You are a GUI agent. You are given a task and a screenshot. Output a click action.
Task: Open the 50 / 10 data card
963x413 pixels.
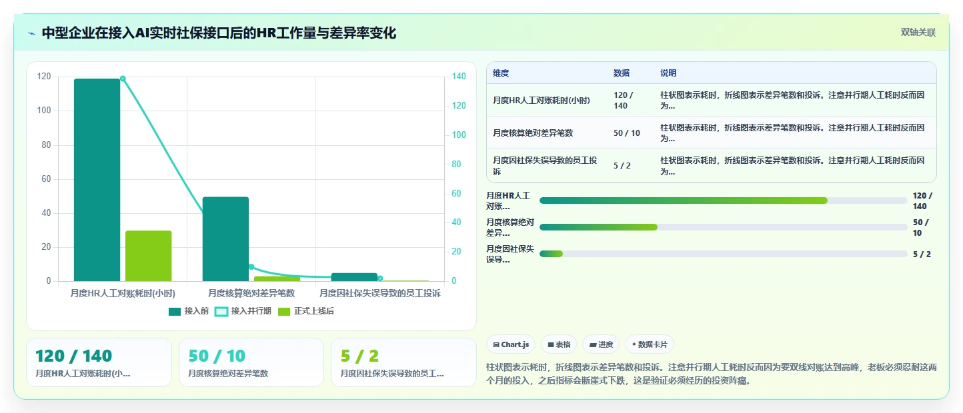pos(251,362)
